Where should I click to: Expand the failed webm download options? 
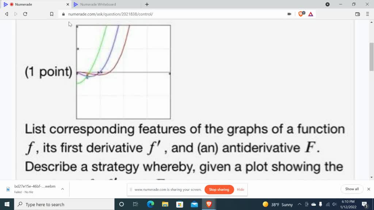[x=63, y=189]
